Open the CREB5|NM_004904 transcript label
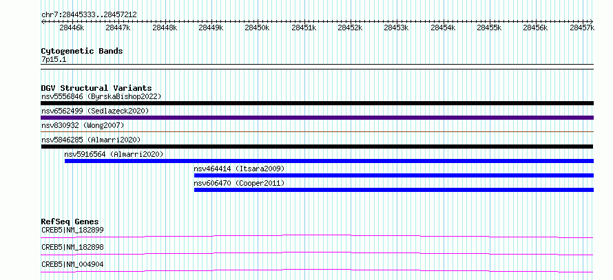Viewport: 613px width, 280px height. pos(72,264)
